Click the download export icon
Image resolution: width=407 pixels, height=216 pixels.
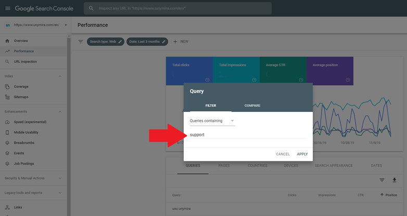[395, 180]
